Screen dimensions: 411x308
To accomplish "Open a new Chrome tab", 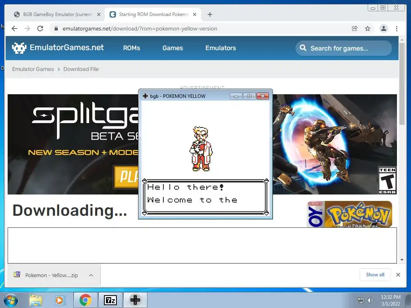I will pos(210,14).
